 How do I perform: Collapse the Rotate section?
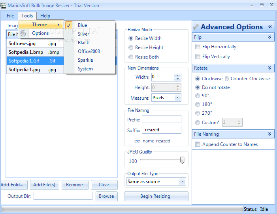tap(269, 68)
